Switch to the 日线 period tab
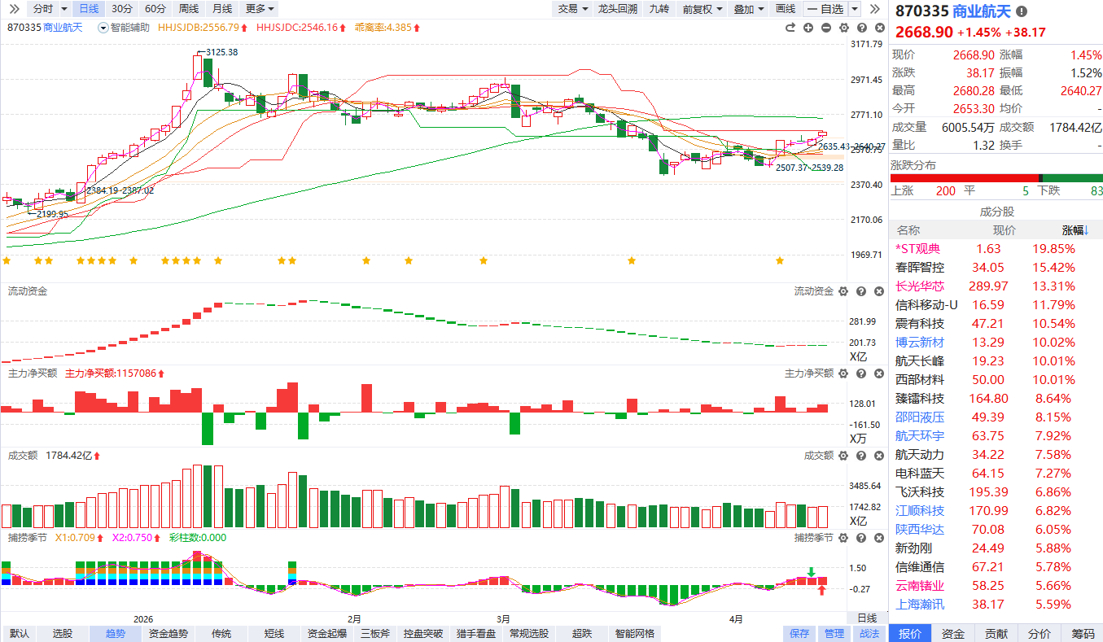The width and height of the screenshot is (1103, 642). (88, 9)
